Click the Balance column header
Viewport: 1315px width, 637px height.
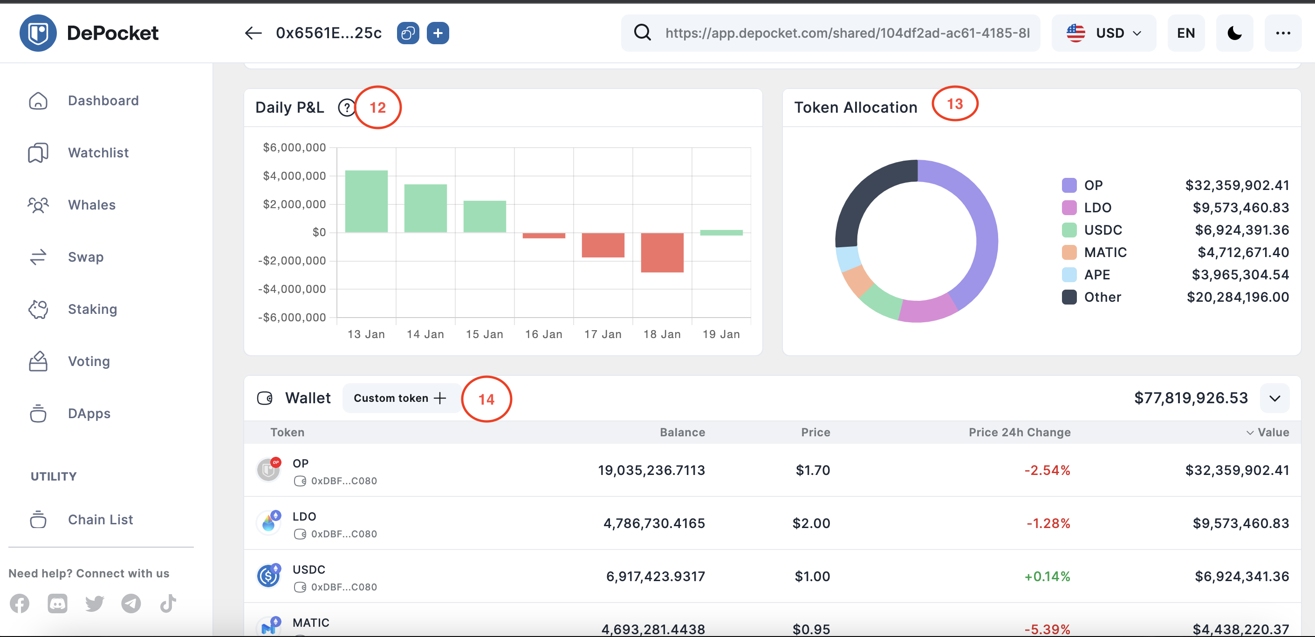click(682, 433)
